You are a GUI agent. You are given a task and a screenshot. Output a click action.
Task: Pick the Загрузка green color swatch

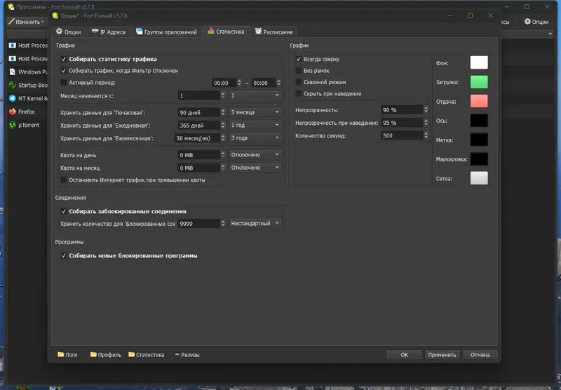pos(479,82)
